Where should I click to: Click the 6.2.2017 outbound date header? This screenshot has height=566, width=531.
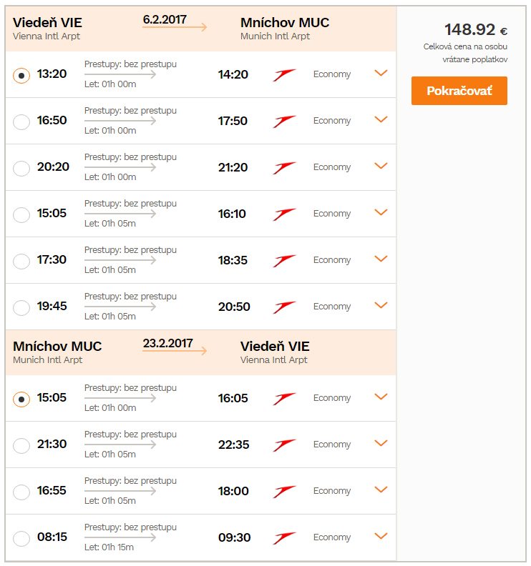click(x=165, y=19)
